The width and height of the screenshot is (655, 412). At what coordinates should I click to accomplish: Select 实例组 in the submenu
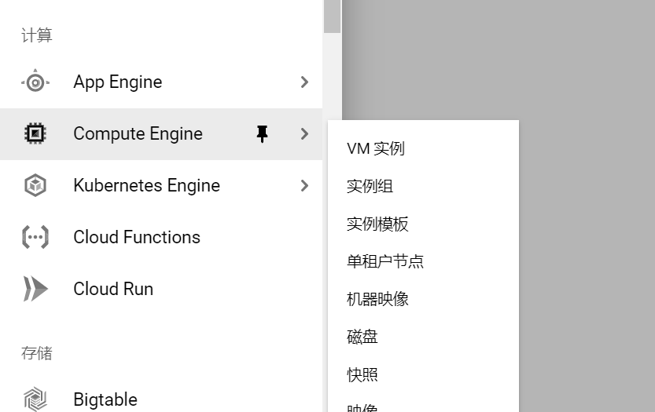coord(370,186)
